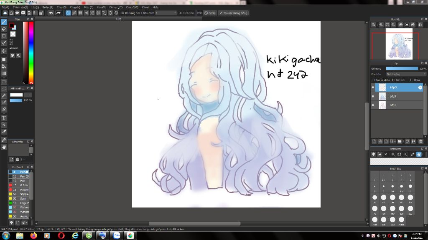Open Firefox from the taskbar
Viewport: 428px width, 240px height.
pos(33,236)
